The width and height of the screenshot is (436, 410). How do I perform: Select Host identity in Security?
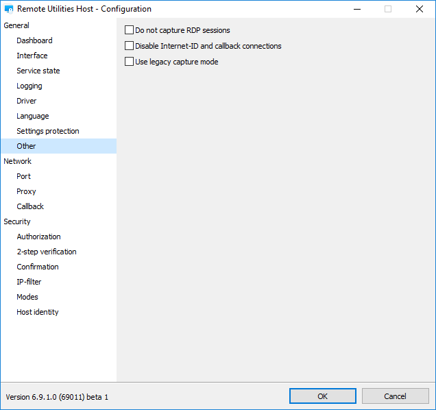(38, 312)
